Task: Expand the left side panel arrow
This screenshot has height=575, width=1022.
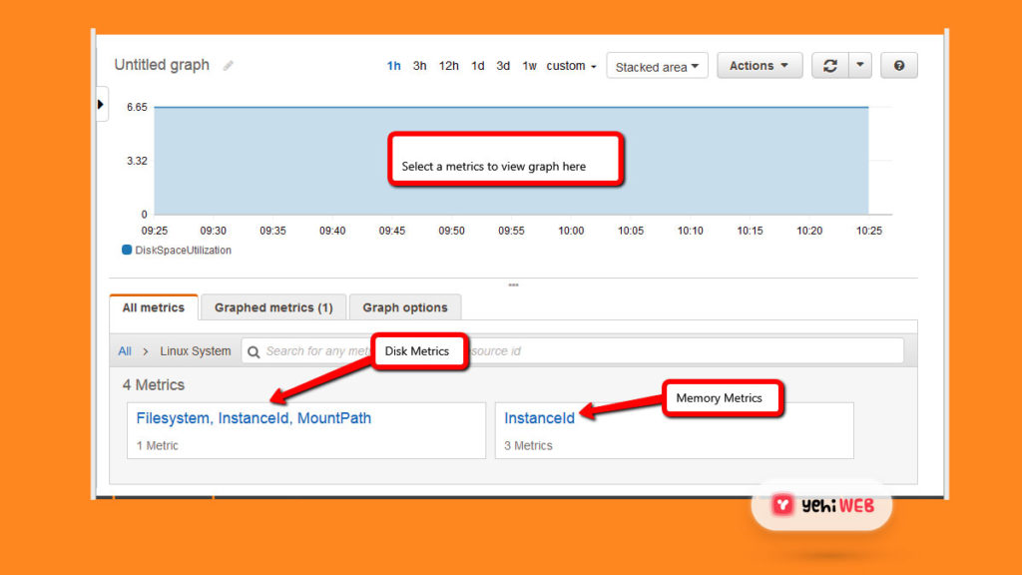Action: 101,104
